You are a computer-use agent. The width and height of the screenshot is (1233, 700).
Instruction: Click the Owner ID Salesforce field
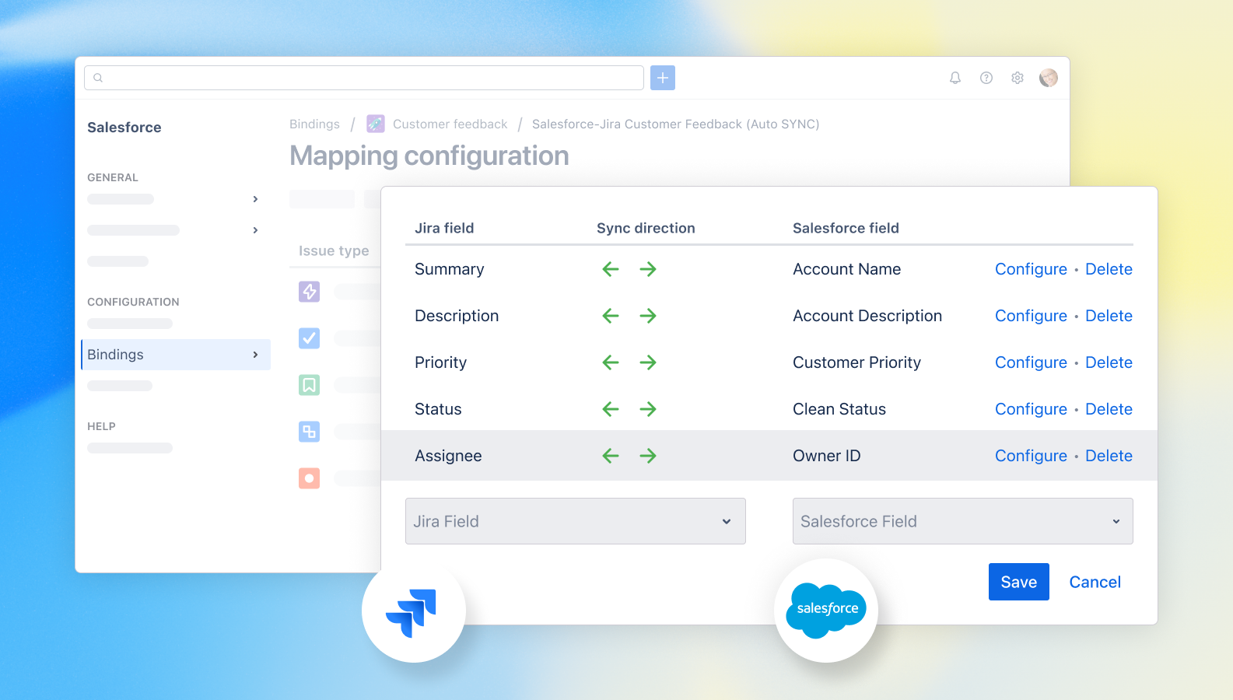(x=826, y=456)
